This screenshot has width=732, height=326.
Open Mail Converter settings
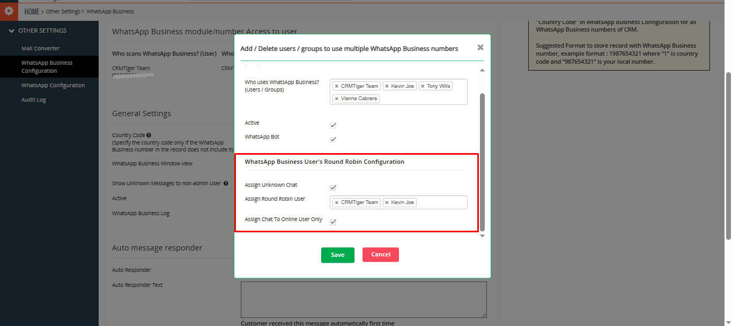tap(41, 48)
